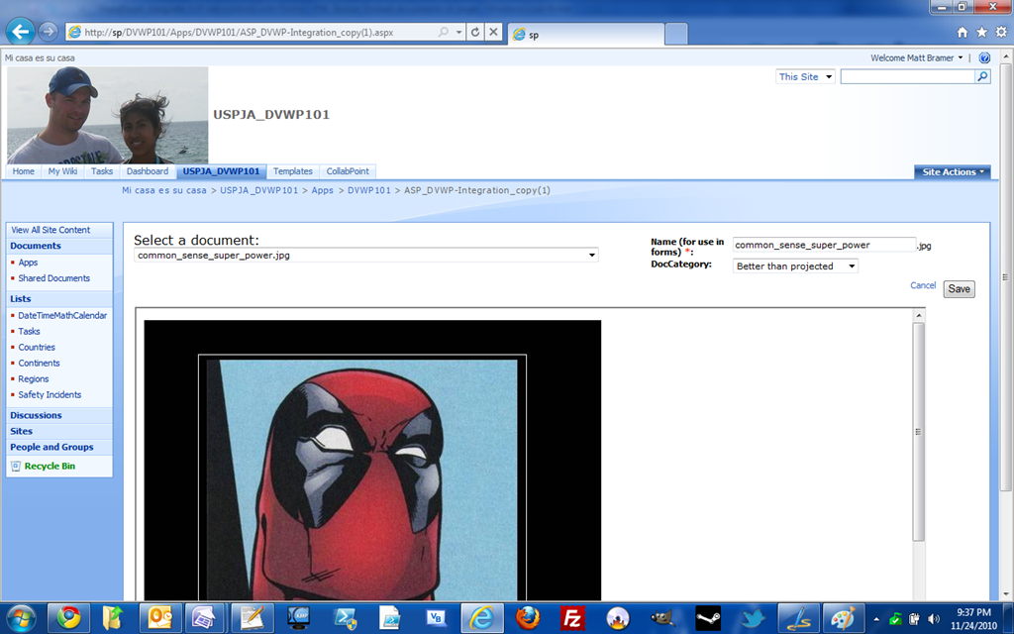Open the Select a document dropdown
1014x634 pixels.
[x=366, y=255]
